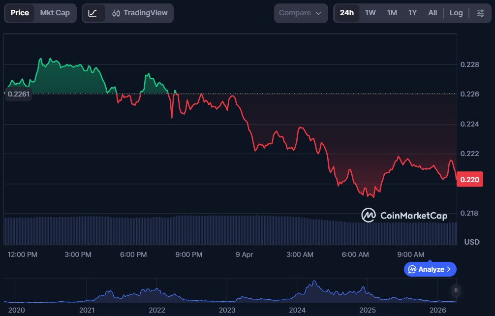Expand the Compare dropdown
Image resolution: width=495 pixels, height=316 pixels.
click(300, 13)
